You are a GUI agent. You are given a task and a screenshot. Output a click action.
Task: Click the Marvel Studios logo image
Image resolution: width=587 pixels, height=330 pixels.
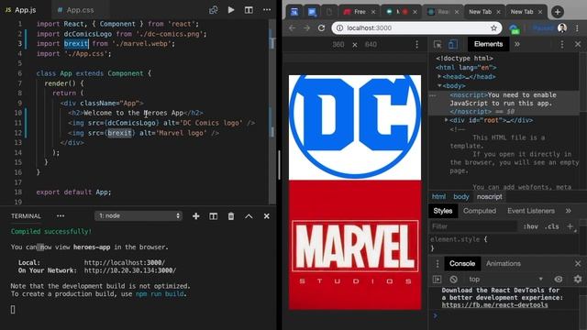point(355,245)
